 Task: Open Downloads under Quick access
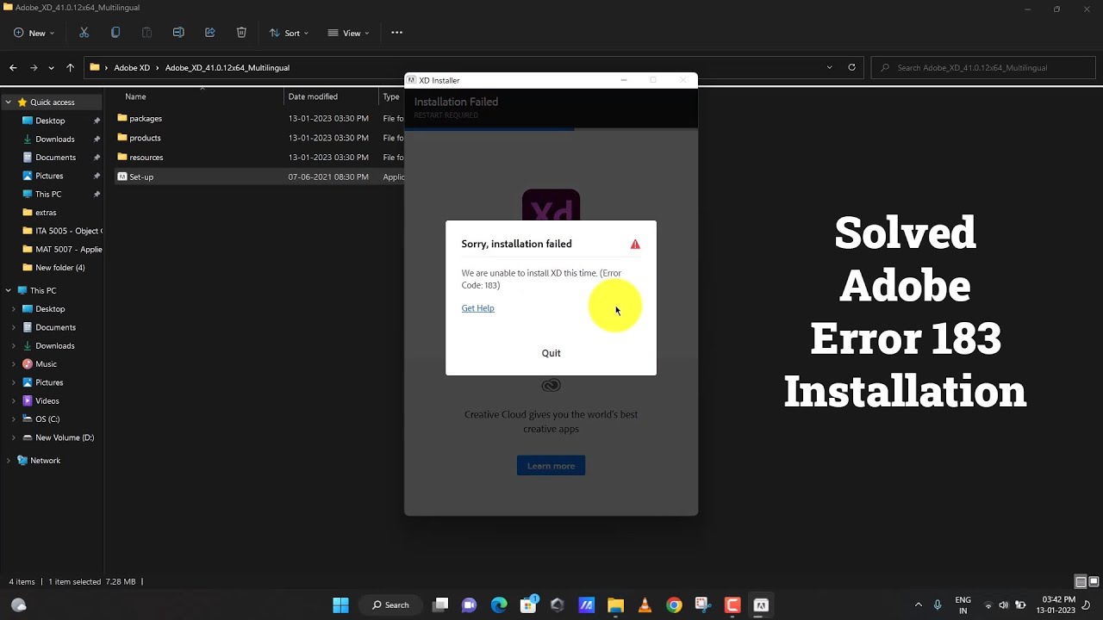pos(54,139)
